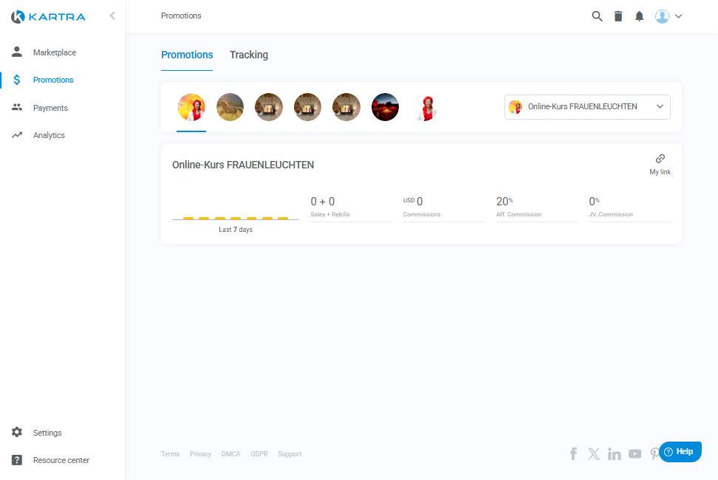Click the Resource center question mark icon
The image size is (718, 480).
pos(17,460)
